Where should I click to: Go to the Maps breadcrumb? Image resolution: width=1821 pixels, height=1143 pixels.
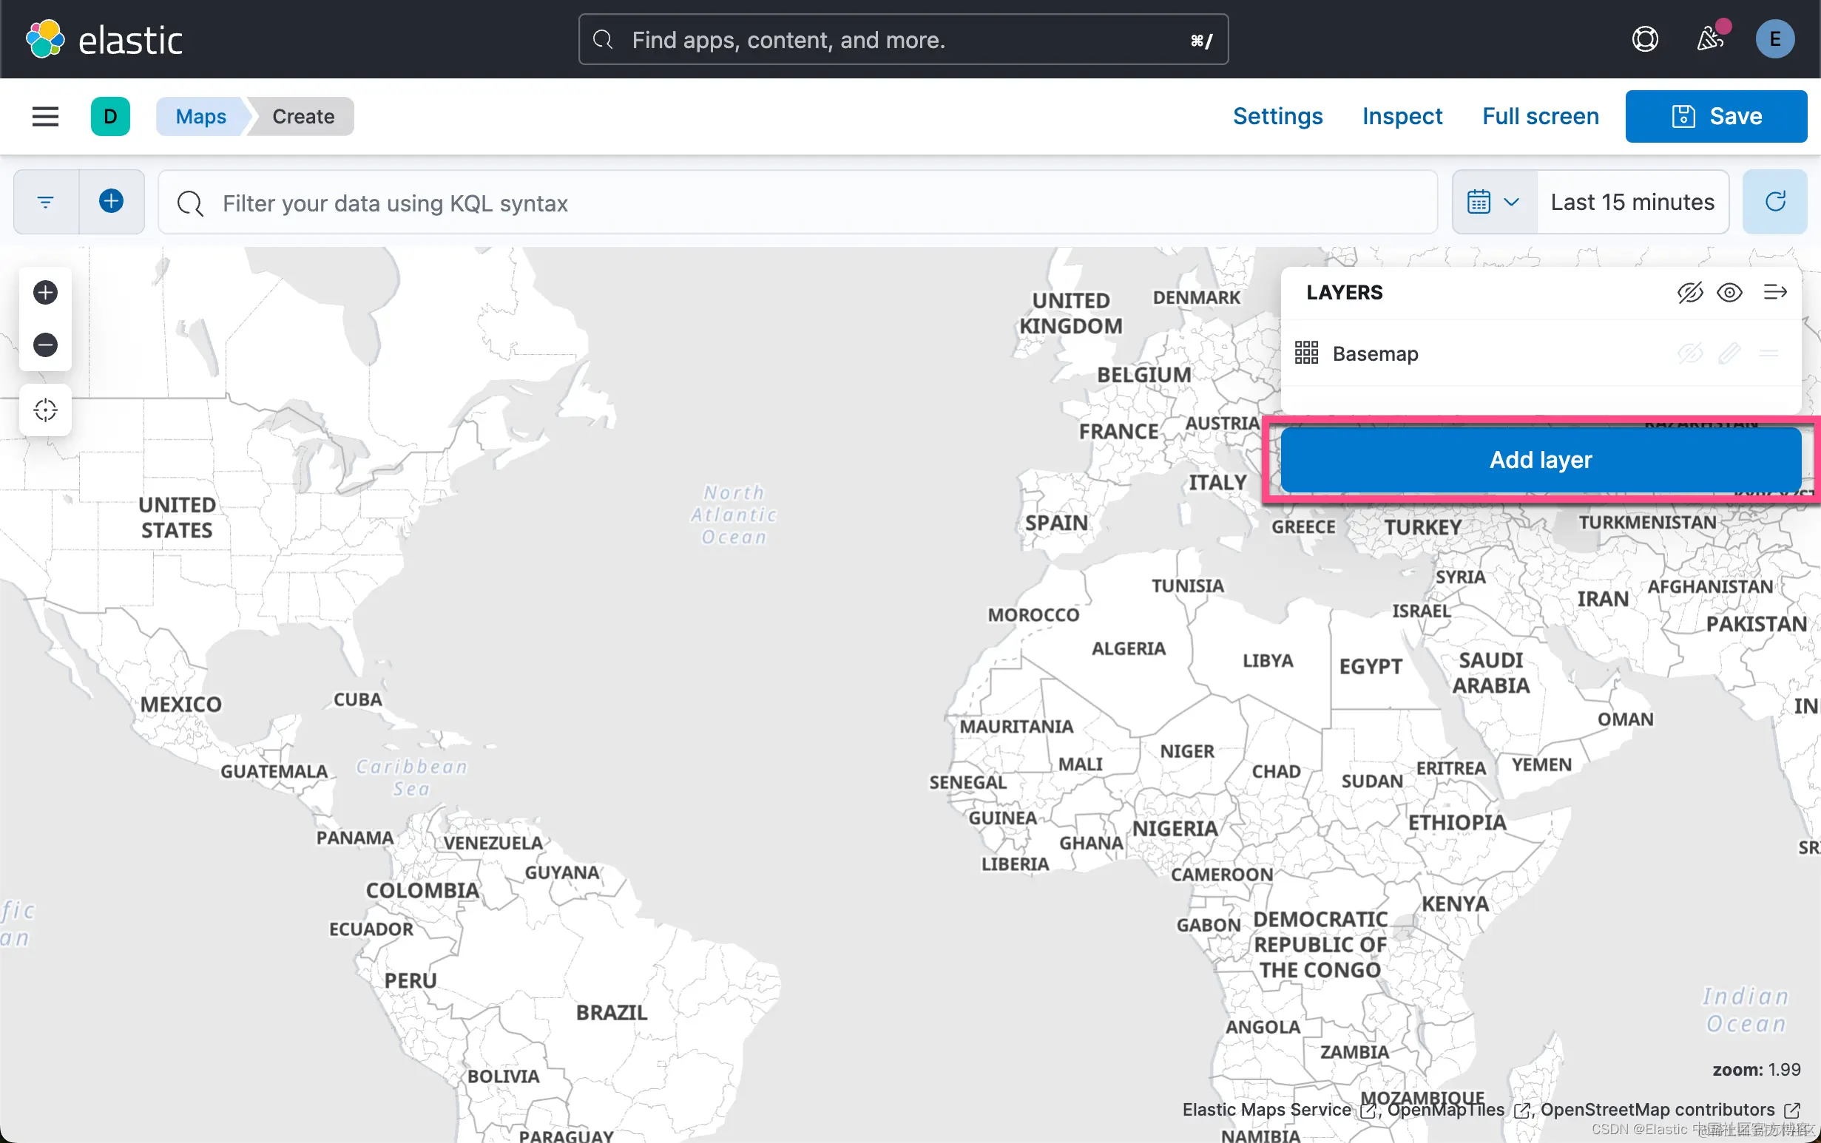pos(200,116)
